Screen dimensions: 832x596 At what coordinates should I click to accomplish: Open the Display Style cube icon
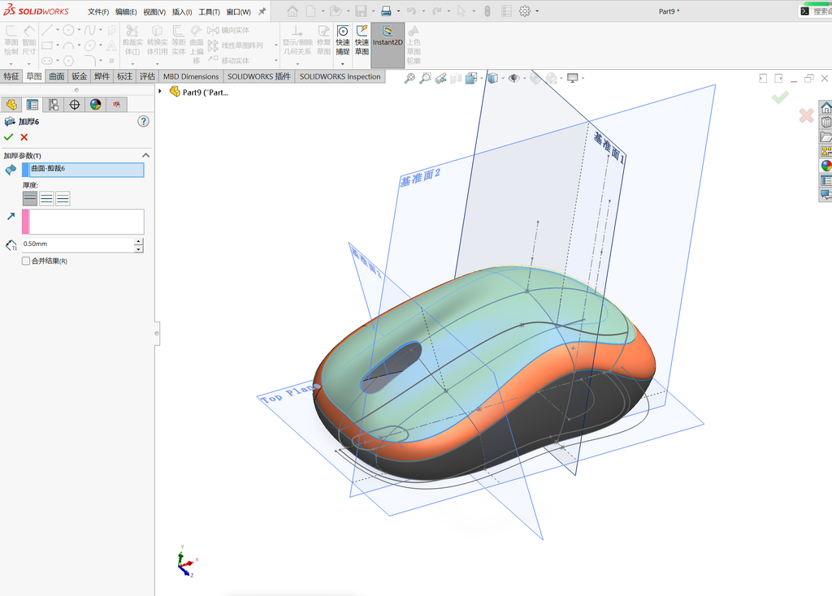[492, 79]
